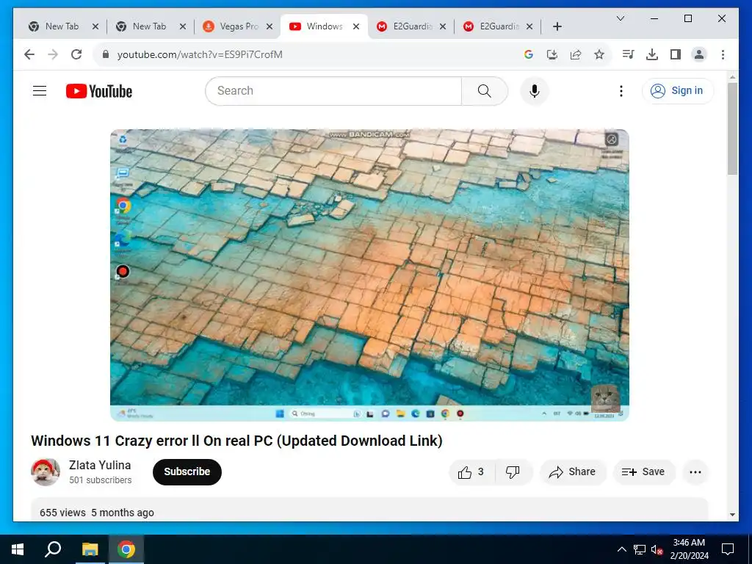This screenshot has width=752, height=564.
Task: View site information via the lock icon
Action: (x=106, y=54)
